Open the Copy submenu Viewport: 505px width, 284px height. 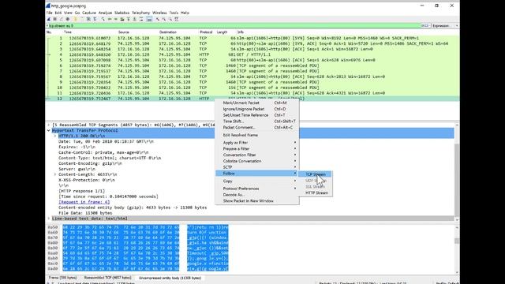[257, 181]
